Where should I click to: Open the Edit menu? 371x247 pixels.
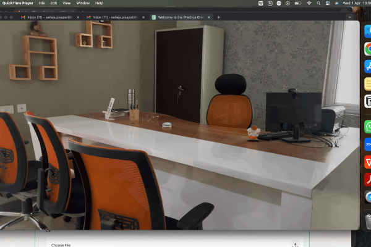coord(54,3)
